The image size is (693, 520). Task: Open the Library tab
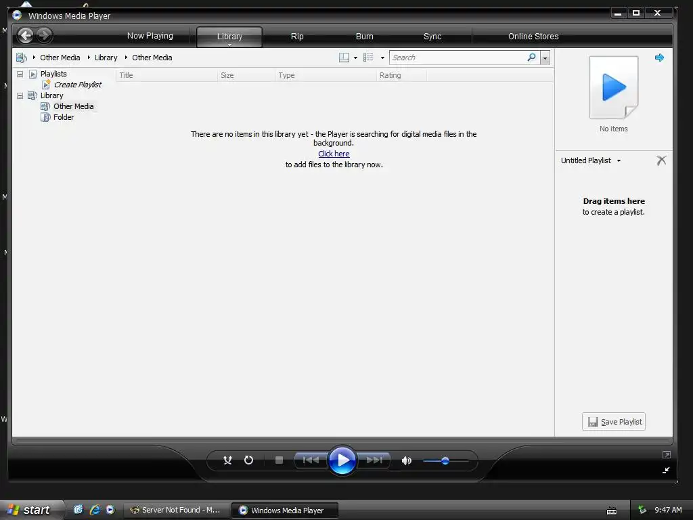click(x=229, y=37)
